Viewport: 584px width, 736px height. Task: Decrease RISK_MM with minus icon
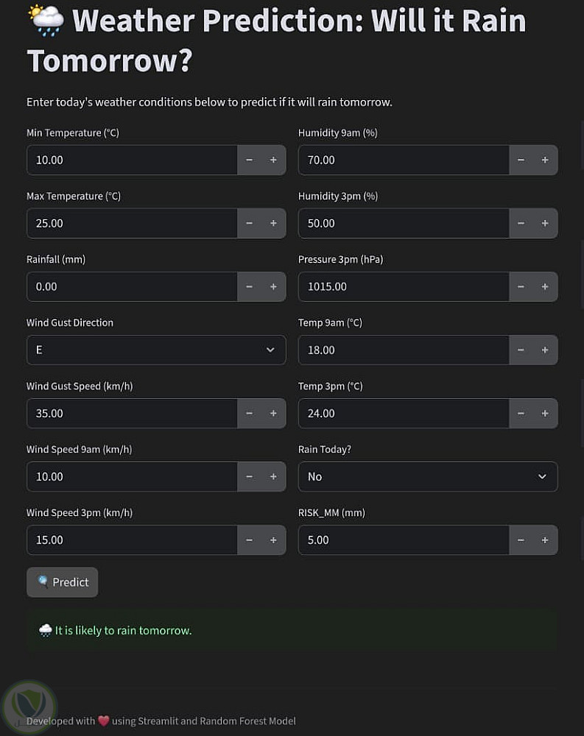click(521, 539)
